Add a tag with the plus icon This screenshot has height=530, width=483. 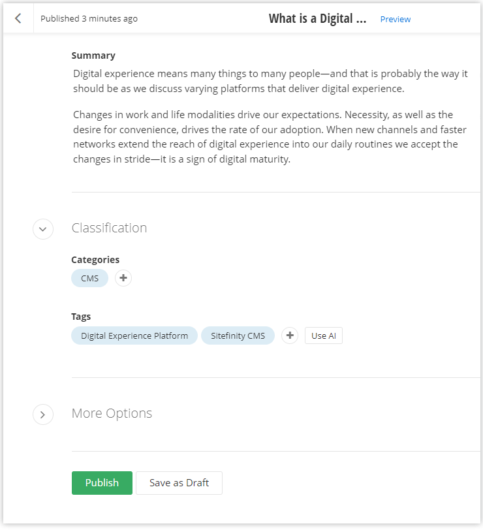[290, 335]
